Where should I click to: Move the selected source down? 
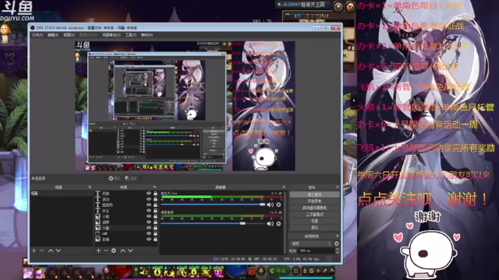click(130, 250)
